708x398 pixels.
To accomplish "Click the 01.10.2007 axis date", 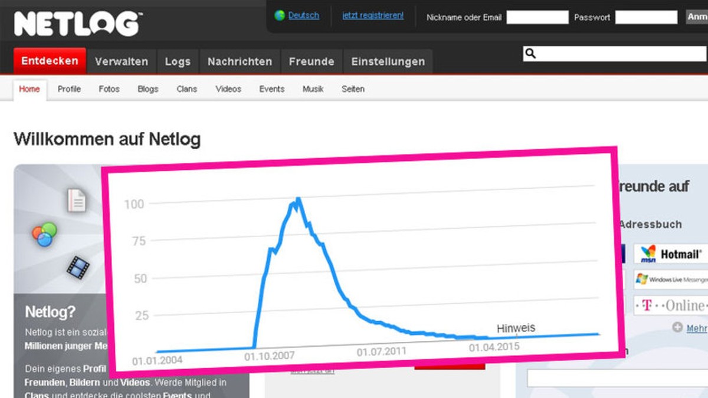I will click(270, 356).
